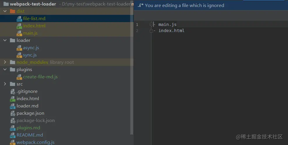Click the loader folder icon
Image resolution: width=288 pixels, height=145 pixels.
point(13,40)
